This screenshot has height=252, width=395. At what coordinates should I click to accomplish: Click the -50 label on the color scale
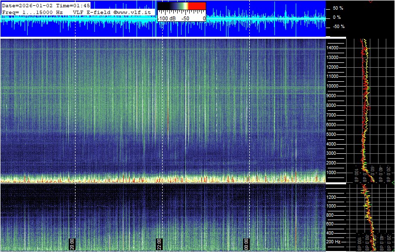(185, 18)
